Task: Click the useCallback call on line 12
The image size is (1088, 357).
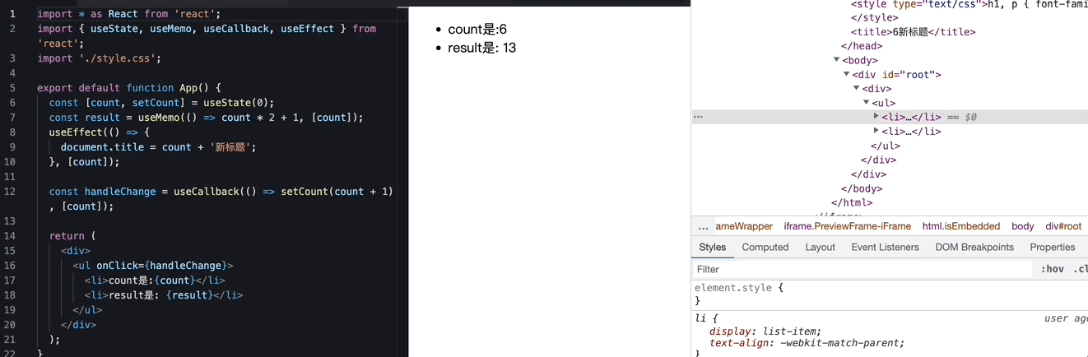Action: click(206, 192)
